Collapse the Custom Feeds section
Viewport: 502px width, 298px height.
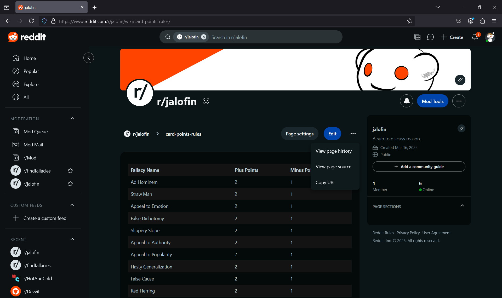pos(72,205)
